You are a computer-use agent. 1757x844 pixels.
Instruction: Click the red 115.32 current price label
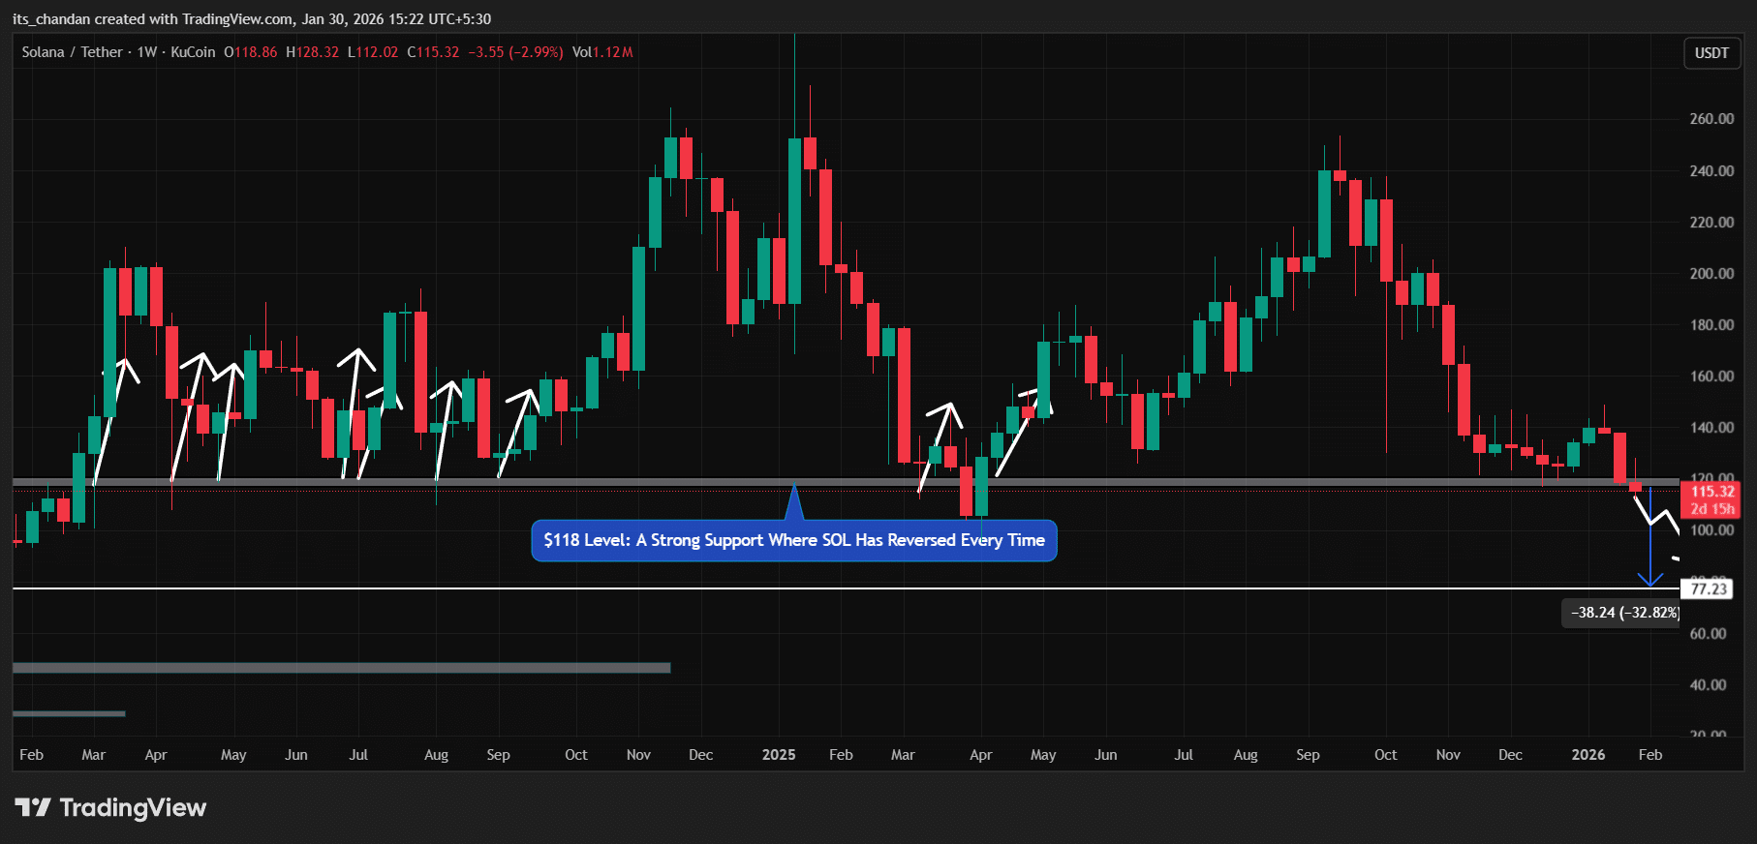coord(1711,492)
